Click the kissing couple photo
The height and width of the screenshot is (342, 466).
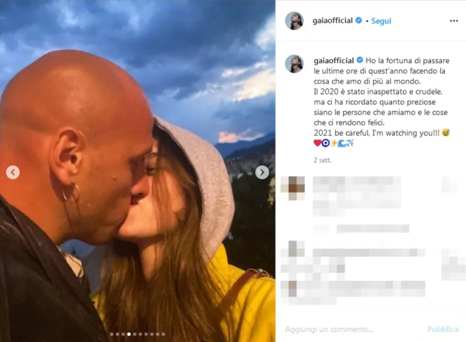137,171
